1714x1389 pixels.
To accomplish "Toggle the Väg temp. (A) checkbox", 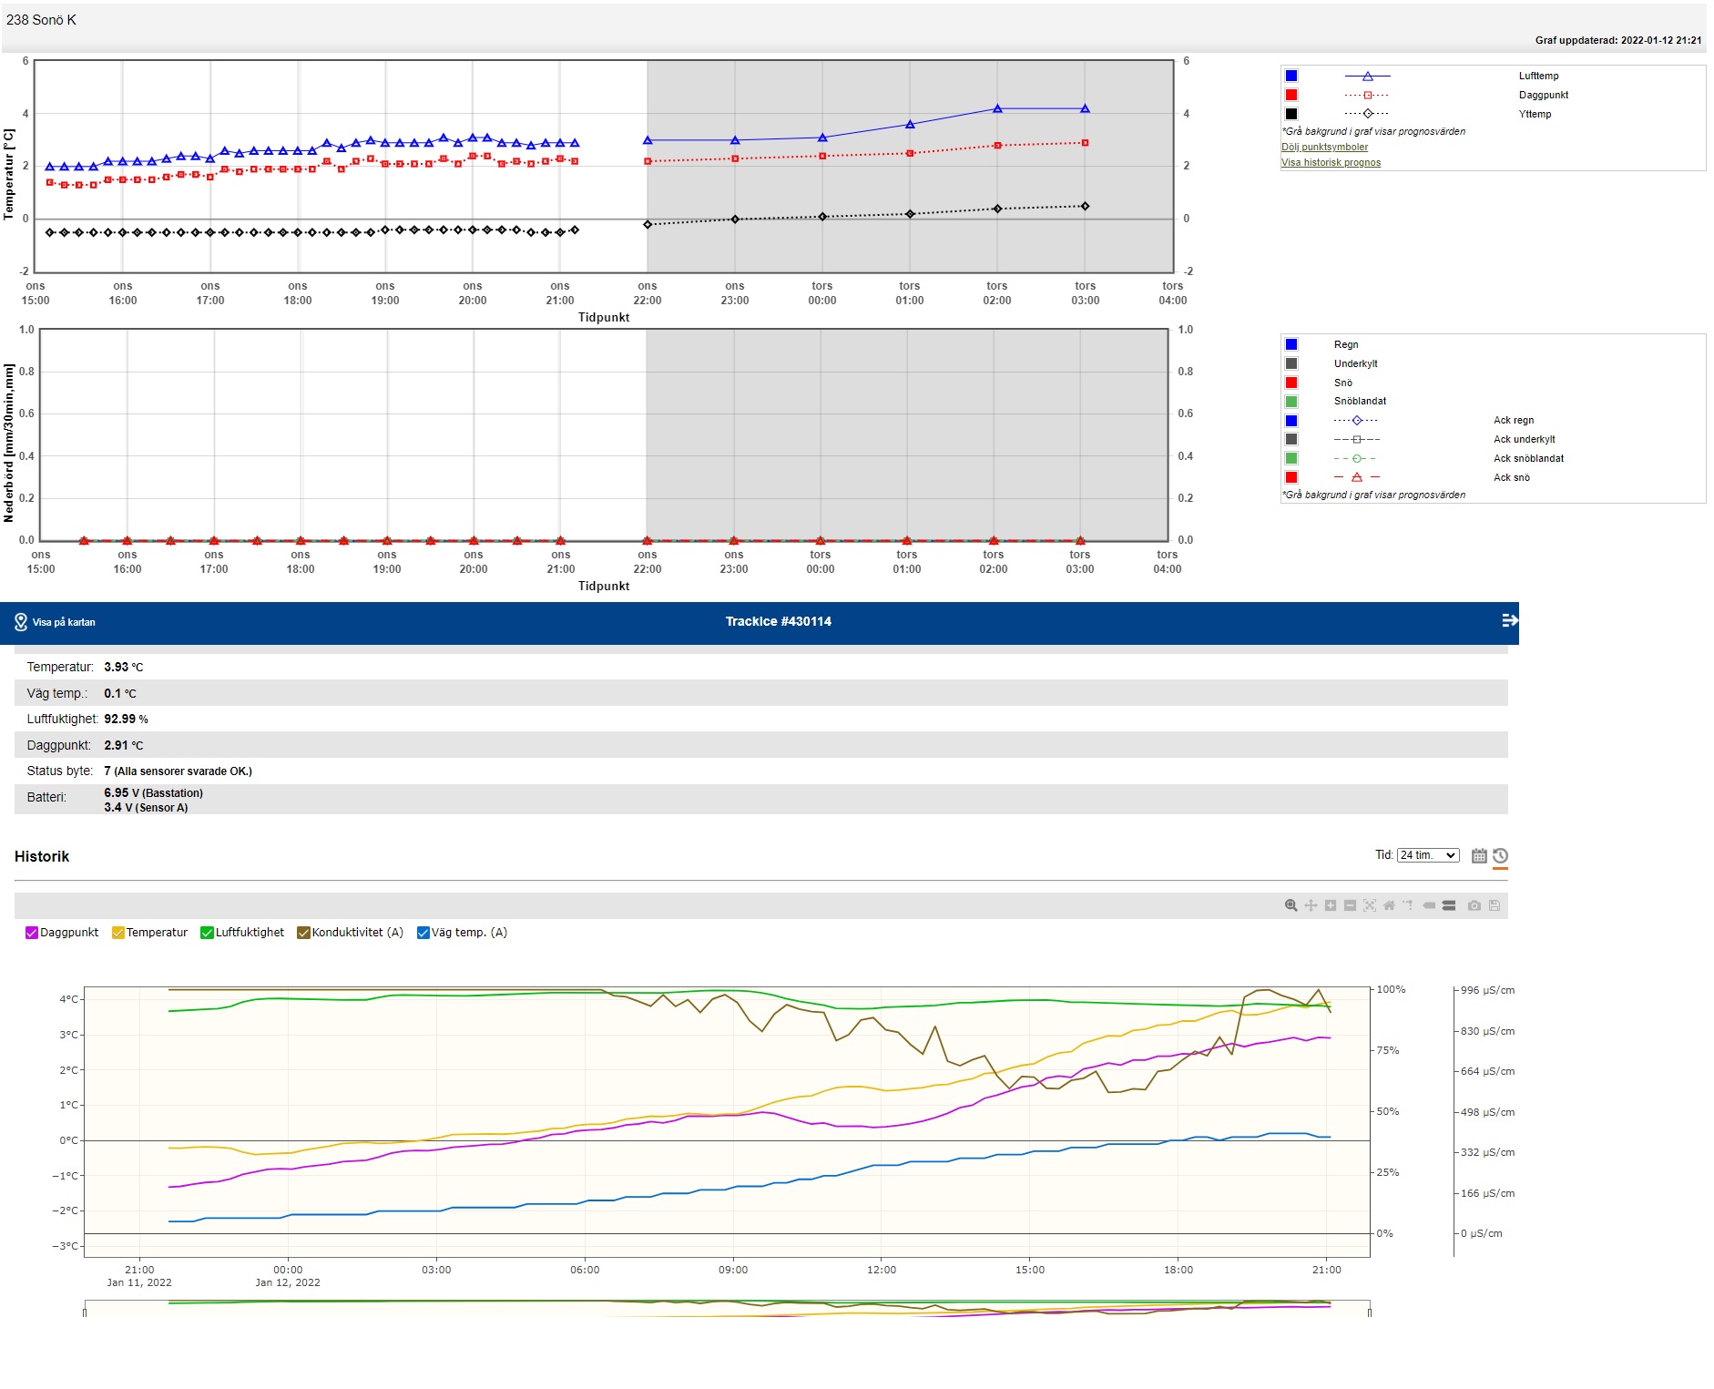I will tap(423, 933).
